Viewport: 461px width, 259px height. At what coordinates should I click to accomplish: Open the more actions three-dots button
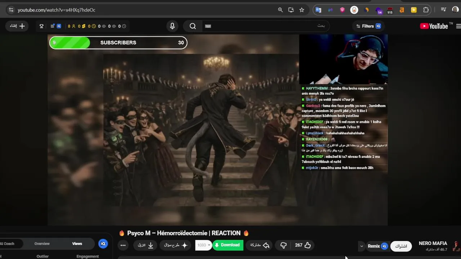(123, 245)
